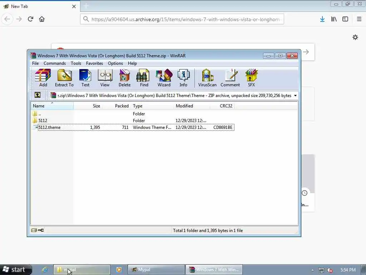The height and width of the screenshot is (275, 366).
Task: Open the Tools menu
Action: click(76, 63)
